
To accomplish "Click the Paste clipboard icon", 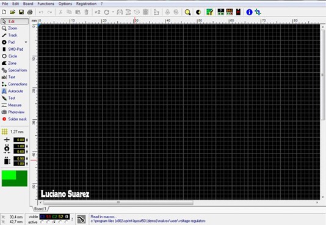I will tap(78, 12).
